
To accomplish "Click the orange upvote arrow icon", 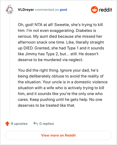I will tap(7, 123).
